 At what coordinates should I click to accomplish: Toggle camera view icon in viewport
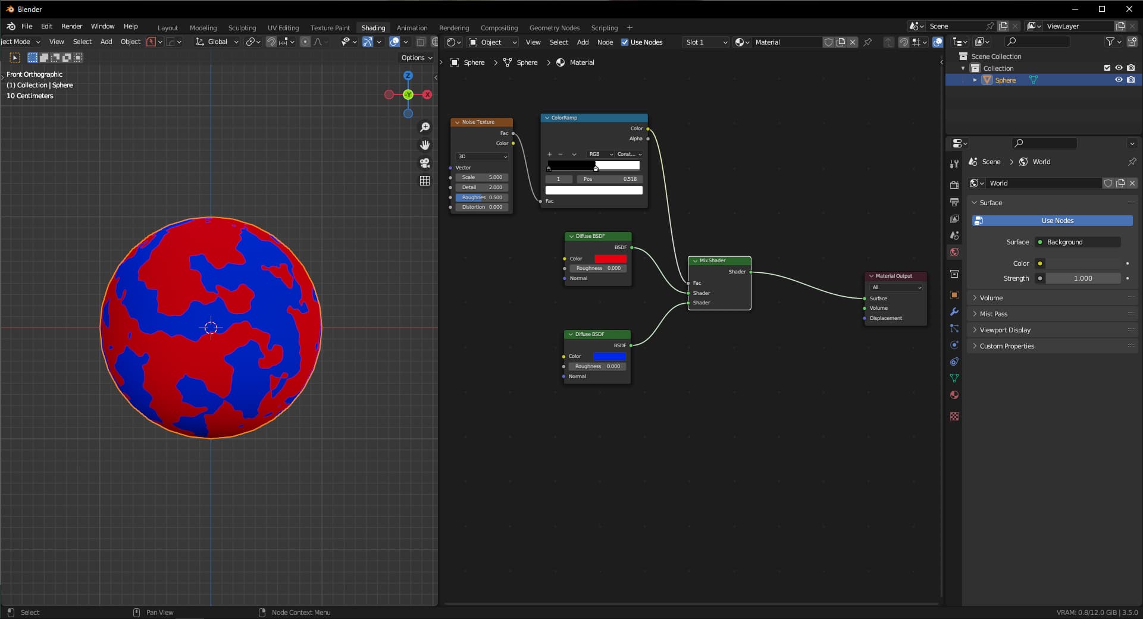click(425, 163)
